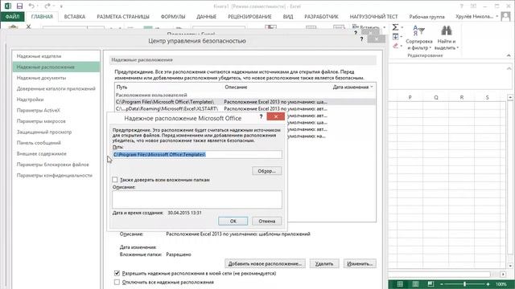Click vertical scrollbar down arrow in worksheet
Screen dimensions: 515x289
pos(510,266)
